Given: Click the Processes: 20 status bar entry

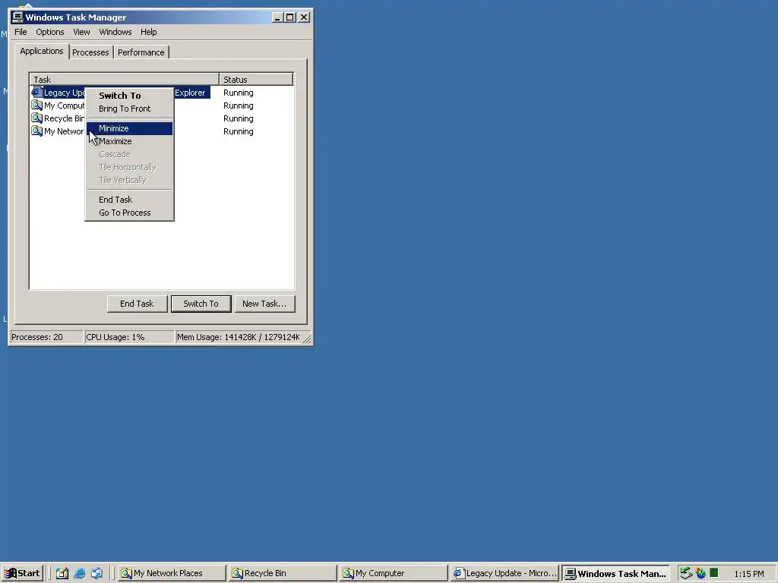Looking at the screenshot, I should [46, 337].
